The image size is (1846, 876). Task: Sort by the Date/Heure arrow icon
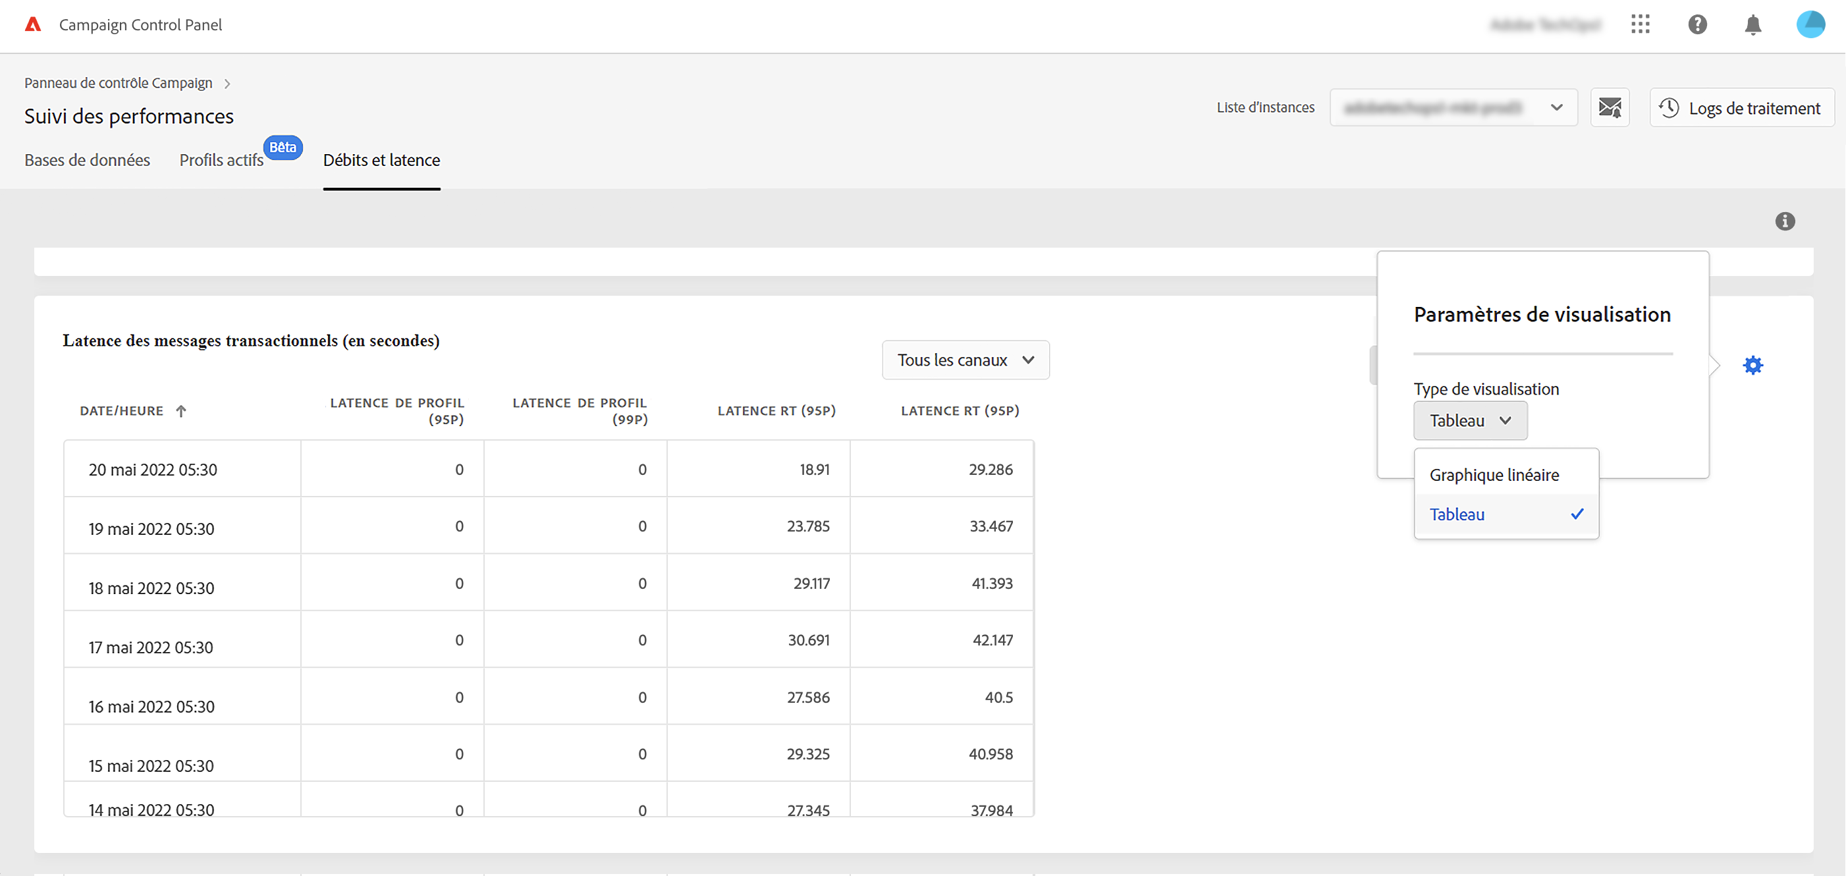click(x=181, y=411)
